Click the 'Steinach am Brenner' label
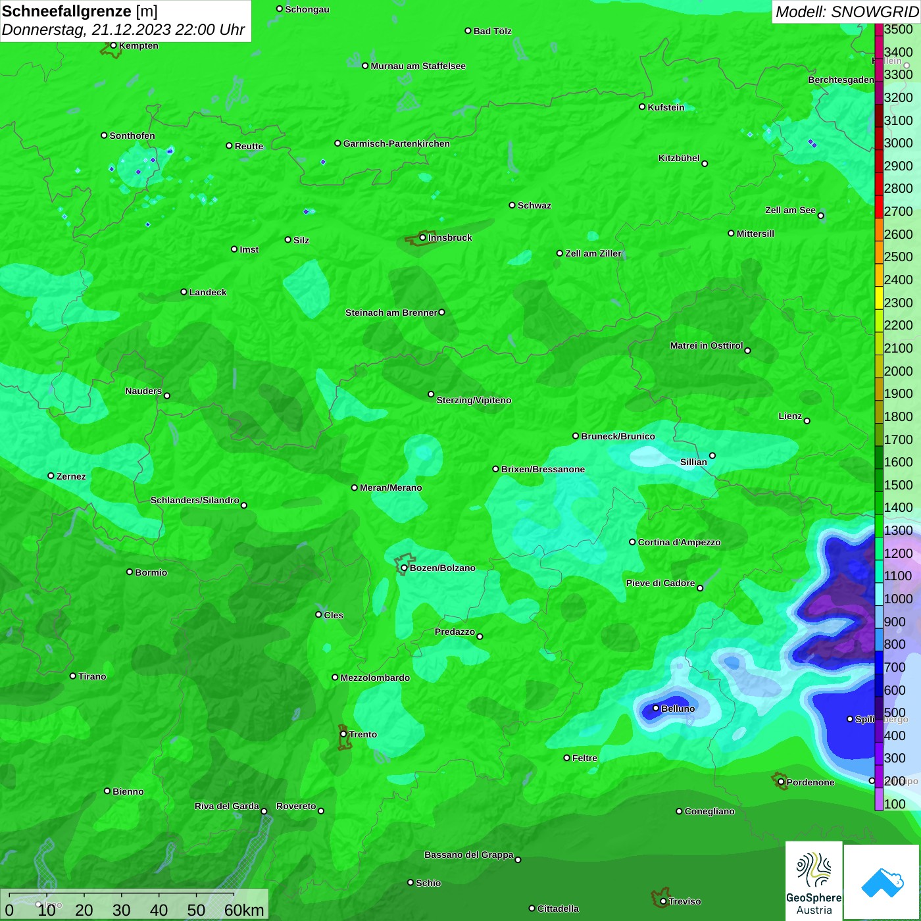The height and width of the screenshot is (921, 921). (x=391, y=312)
